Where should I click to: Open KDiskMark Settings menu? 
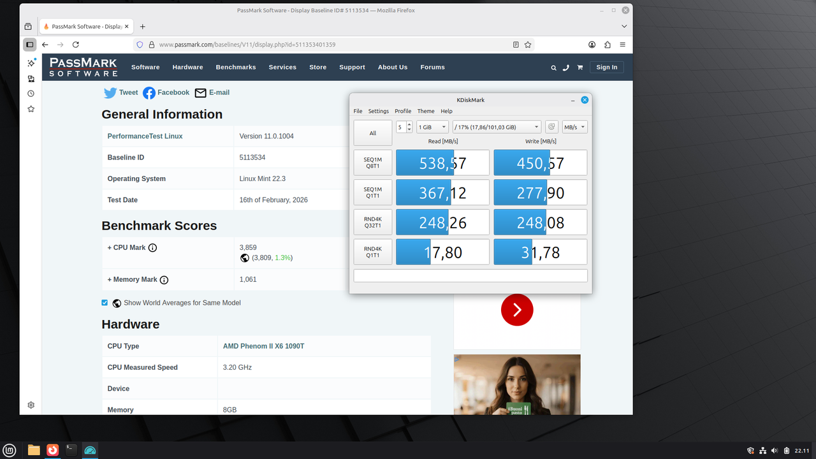tap(378, 111)
